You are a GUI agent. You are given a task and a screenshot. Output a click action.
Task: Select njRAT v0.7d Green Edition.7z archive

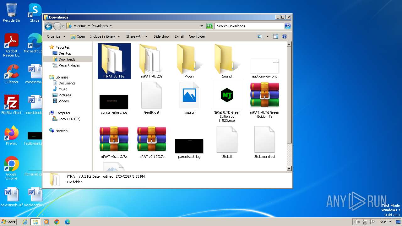coord(264,100)
